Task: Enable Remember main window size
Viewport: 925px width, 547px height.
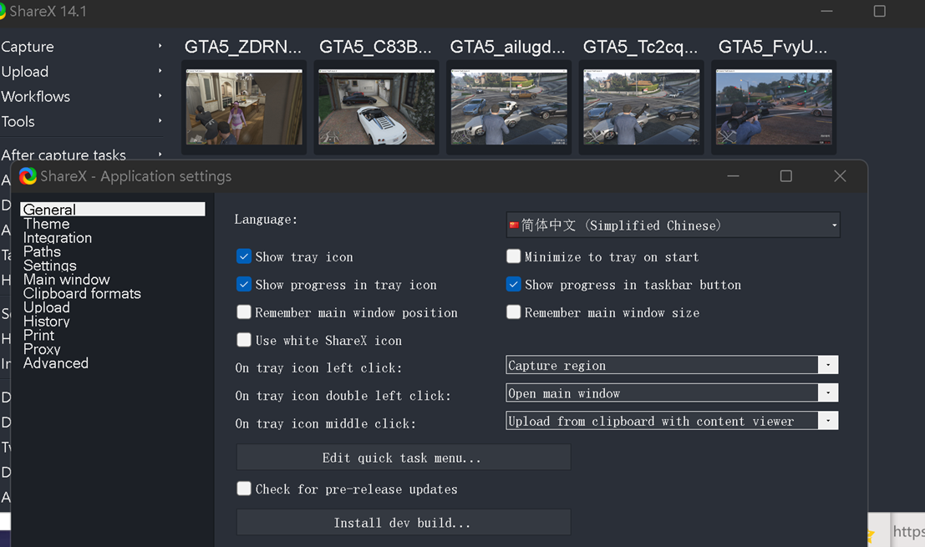Action: (513, 312)
